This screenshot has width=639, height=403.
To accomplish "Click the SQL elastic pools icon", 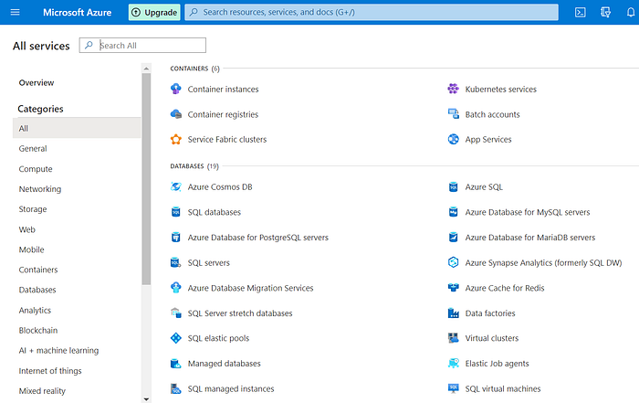I will (x=175, y=338).
